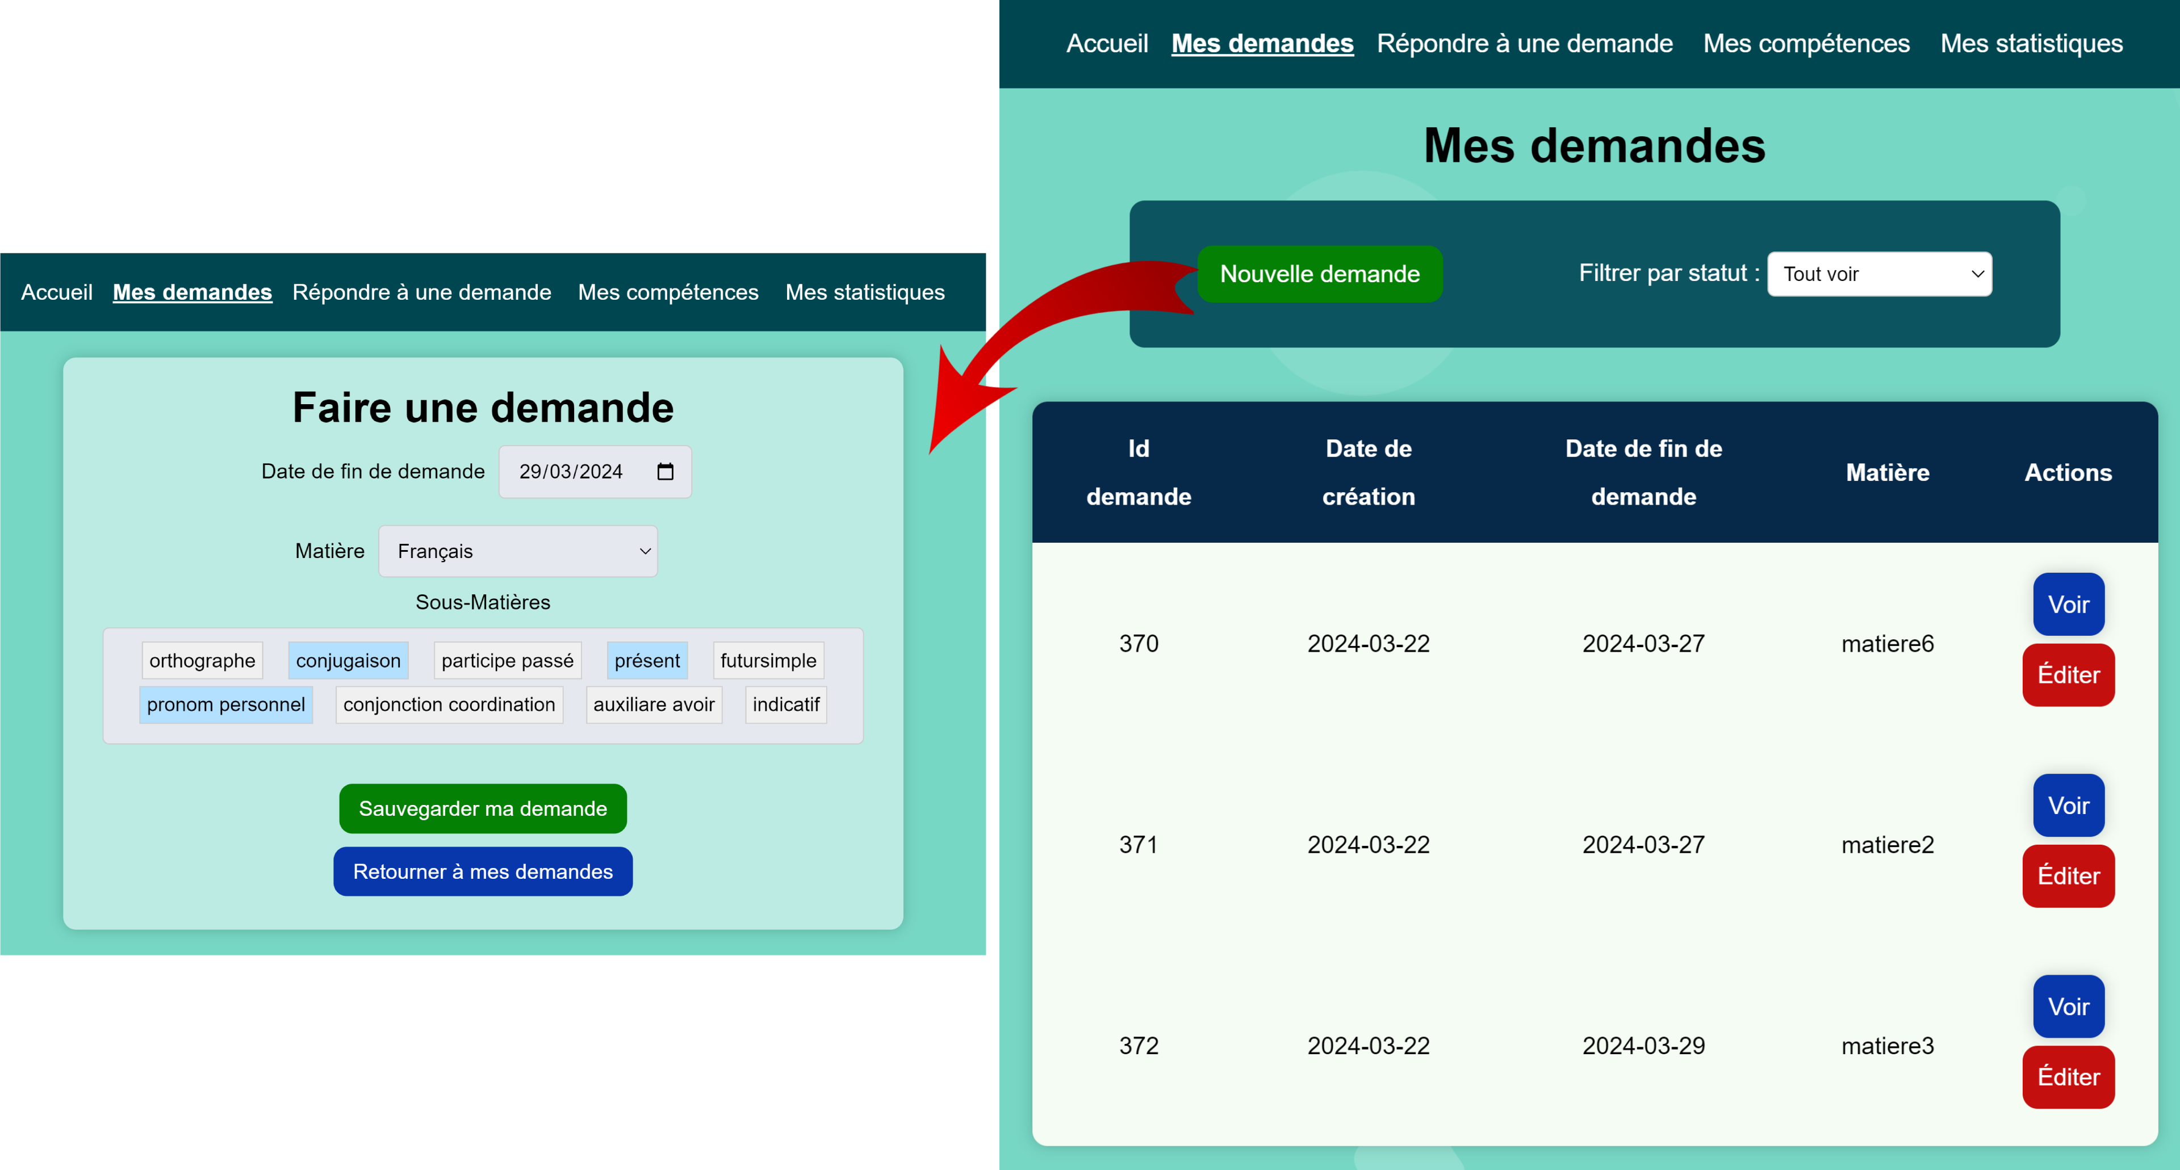The image size is (2180, 1170).
Task: Toggle the auxiliare avoir tag
Action: pyautogui.click(x=654, y=704)
